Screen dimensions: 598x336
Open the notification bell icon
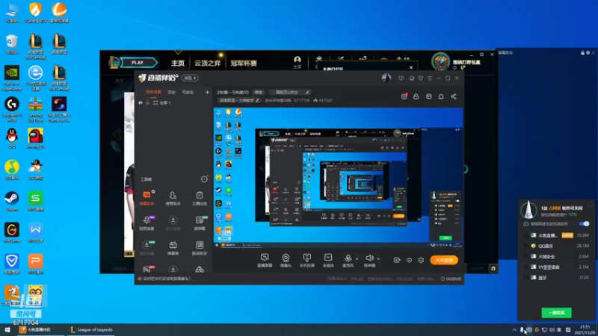click(x=441, y=97)
